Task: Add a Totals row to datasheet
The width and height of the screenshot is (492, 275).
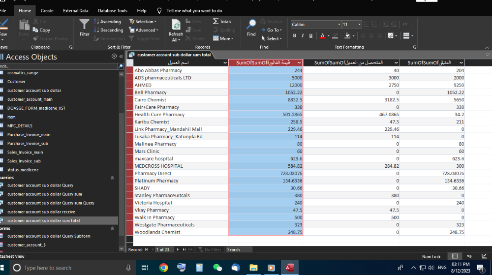Action: [x=222, y=22]
